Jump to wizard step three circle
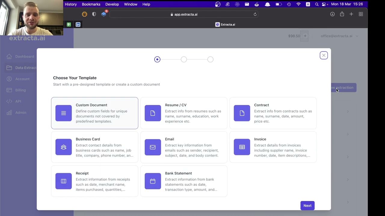Screen dimensions: 385x216 (210, 59)
